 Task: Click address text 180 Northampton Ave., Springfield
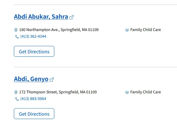coord(59,30)
